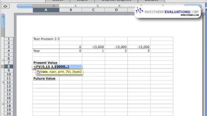Click the formula cell with =PV(0.15,3,15000,,)
207x116 pixels.
pyautogui.click(x=57, y=67)
